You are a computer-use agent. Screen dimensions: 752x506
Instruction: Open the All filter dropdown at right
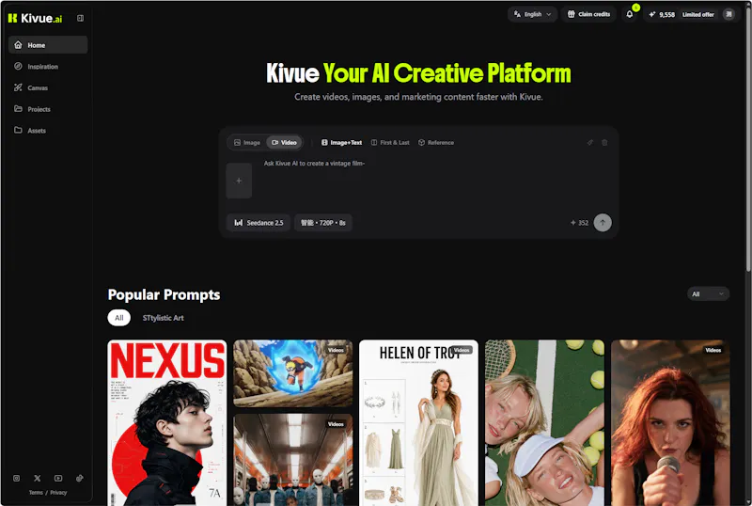[708, 293]
